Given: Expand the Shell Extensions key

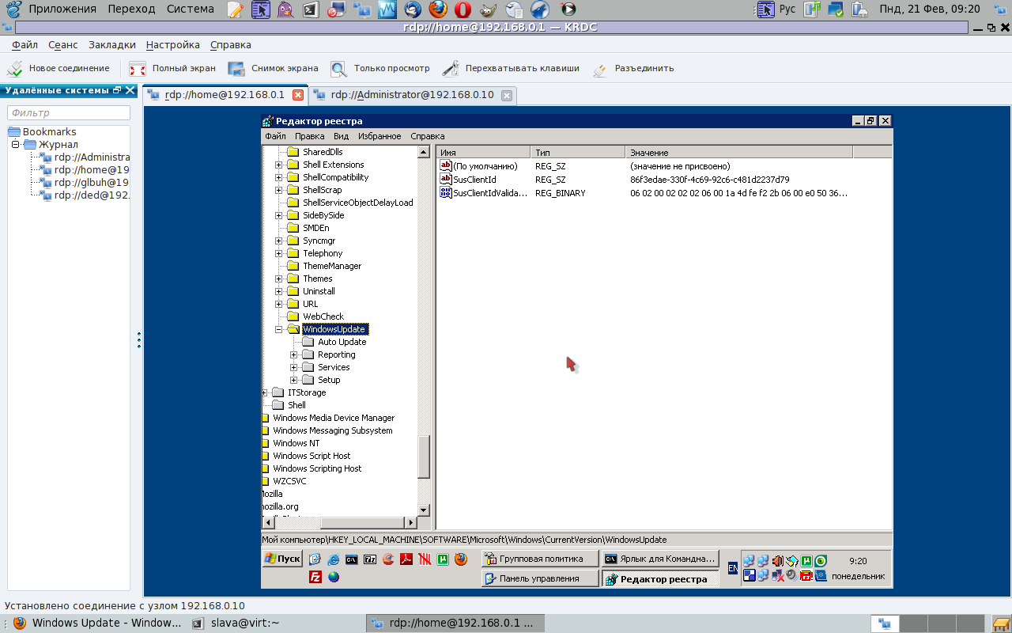Looking at the screenshot, I should [x=278, y=165].
